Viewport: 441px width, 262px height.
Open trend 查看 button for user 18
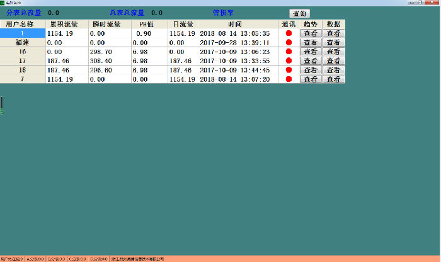pos(311,71)
